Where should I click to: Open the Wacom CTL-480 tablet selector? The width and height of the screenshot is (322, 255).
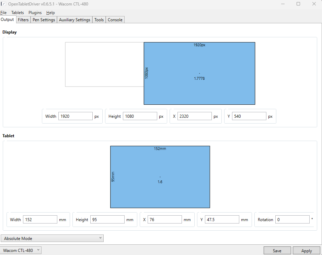click(x=21, y=250)
